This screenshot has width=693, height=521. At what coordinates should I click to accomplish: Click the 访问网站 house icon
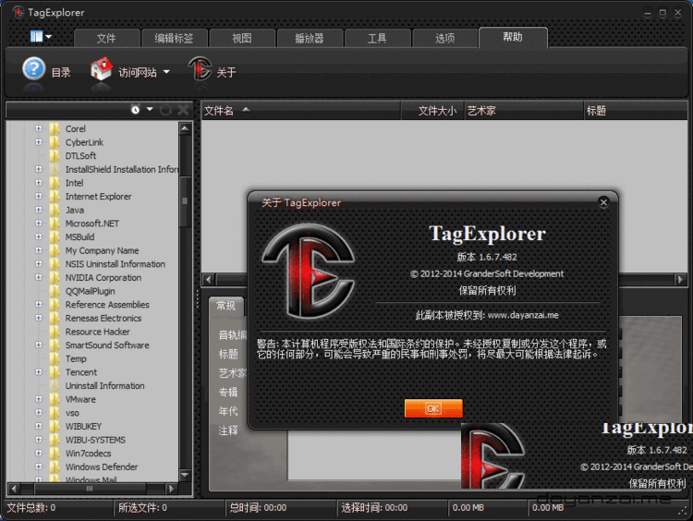(102, 69)
